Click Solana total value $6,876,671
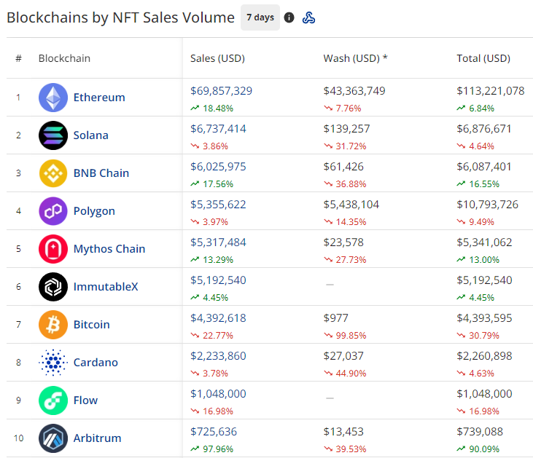533x458 pixels. tap(484, 129)
